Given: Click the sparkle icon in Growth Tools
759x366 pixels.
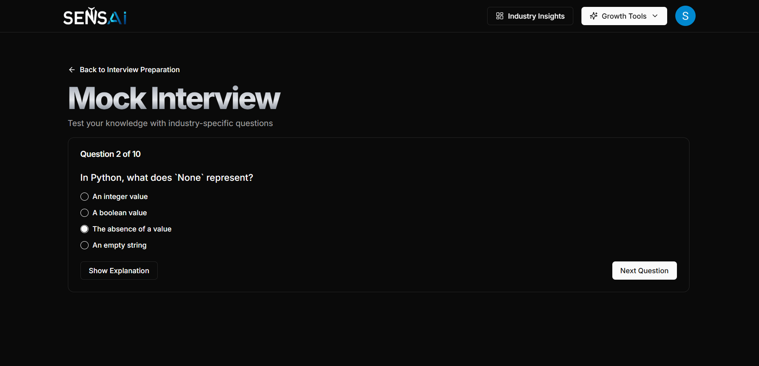Looking at the screenshot, I should click(594, 16).
